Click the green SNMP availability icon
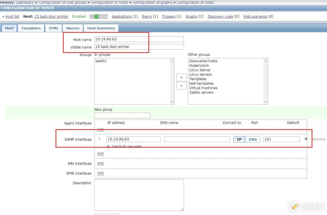This screenshot has height=215, width=327. pos(96,17)
